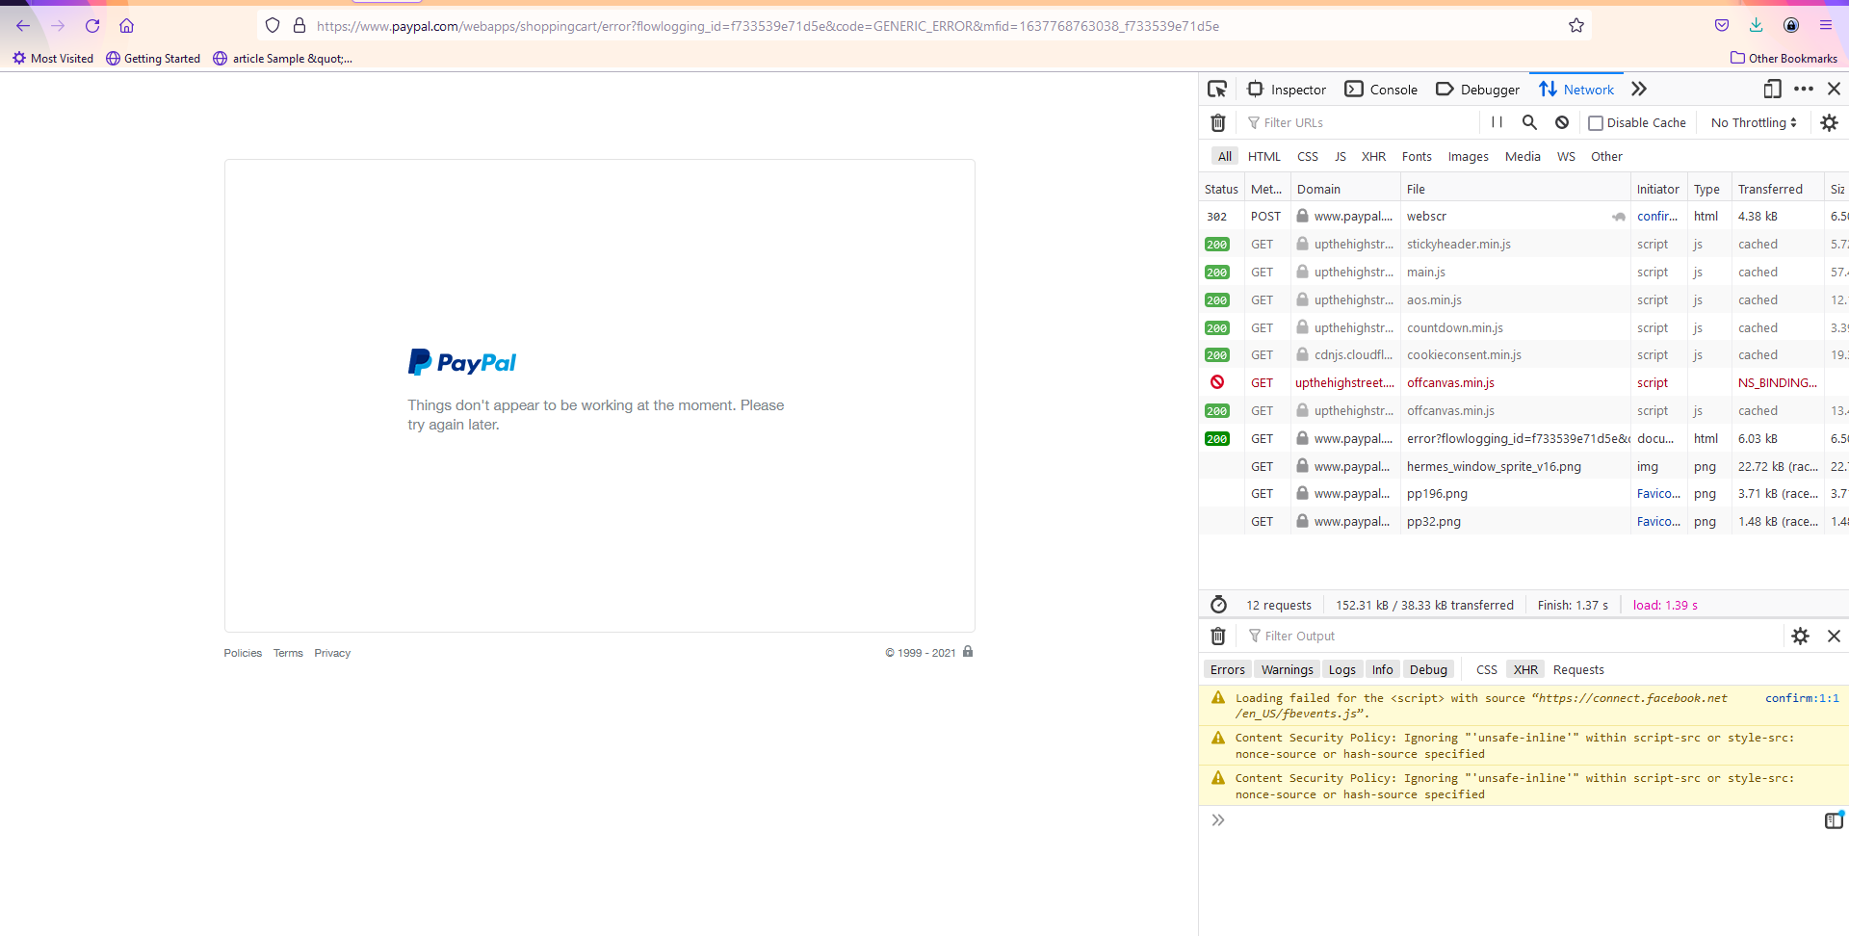The width and height of the screenshot is (1849, 936).
Task: Search network requests with magnifier
Action: pyautogui.click(x=1529, y=122)
